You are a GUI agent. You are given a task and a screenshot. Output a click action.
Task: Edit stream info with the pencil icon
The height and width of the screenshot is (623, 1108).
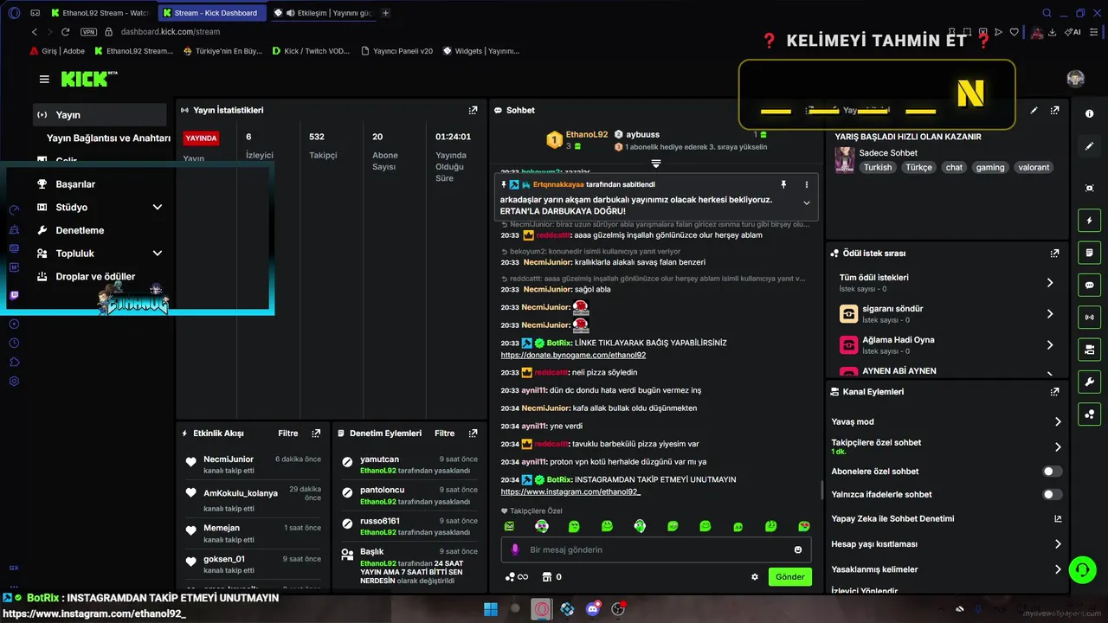pos(1034,110)
